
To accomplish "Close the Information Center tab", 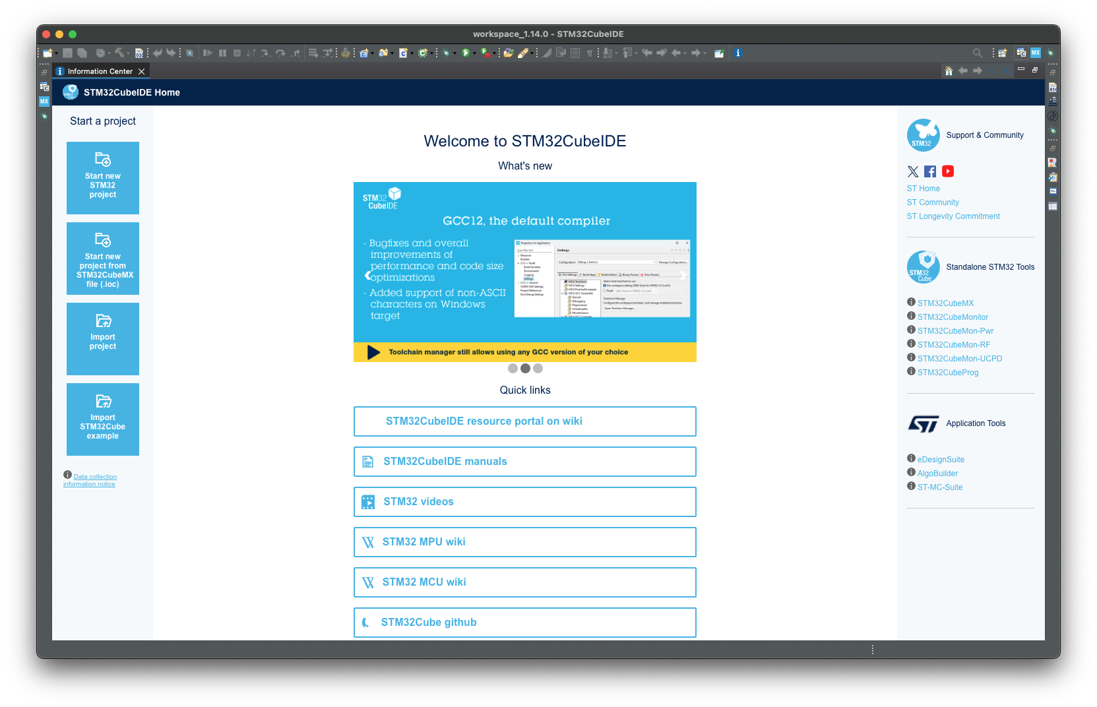I will (141, 71).
